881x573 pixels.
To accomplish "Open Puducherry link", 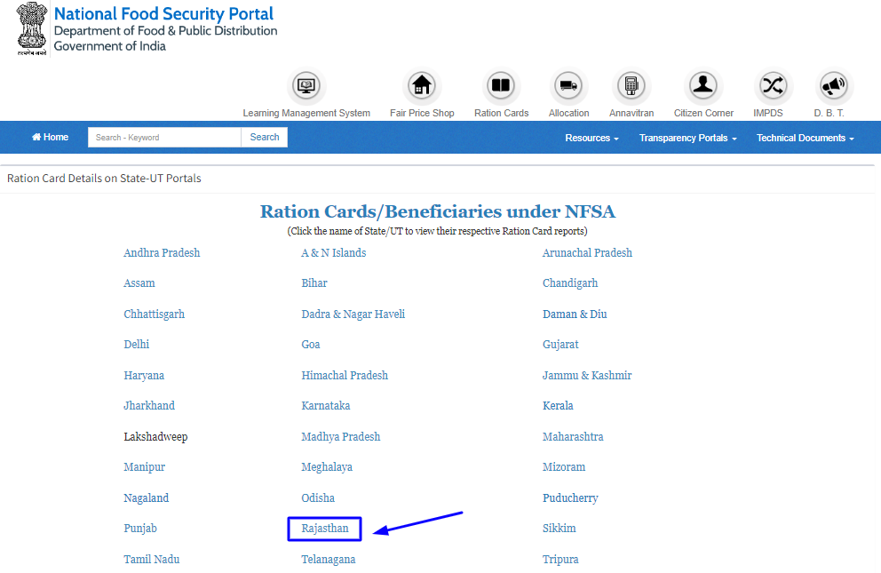I will [x=570, y=497].
